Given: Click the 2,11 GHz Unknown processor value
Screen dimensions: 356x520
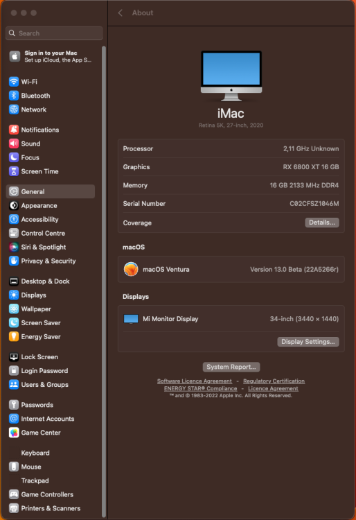Looking at the screenshot, I should click(311, 149).
